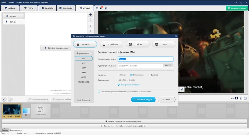Select Высокое quality radio button
The height and width of the screenshot is (135, 249).
149,75
